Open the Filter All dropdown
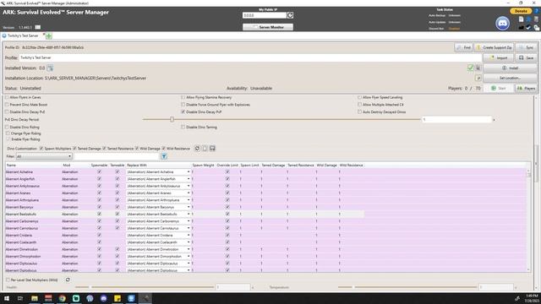This screenshot has height=304, width=541. click(x=44, y=156)
